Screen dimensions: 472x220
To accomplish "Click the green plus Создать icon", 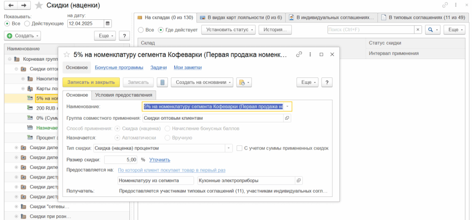I will [10, 36].
